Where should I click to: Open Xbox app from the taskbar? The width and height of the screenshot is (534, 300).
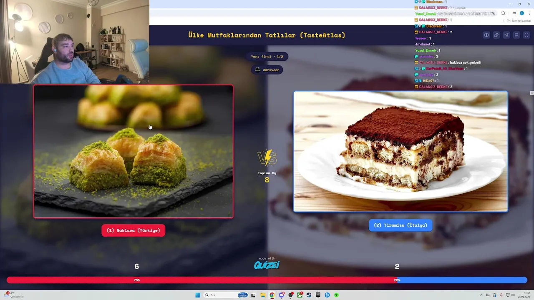(x=300, y=295)
